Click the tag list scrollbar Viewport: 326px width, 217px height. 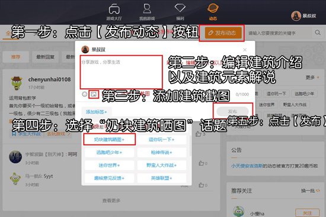click(190, 146)
